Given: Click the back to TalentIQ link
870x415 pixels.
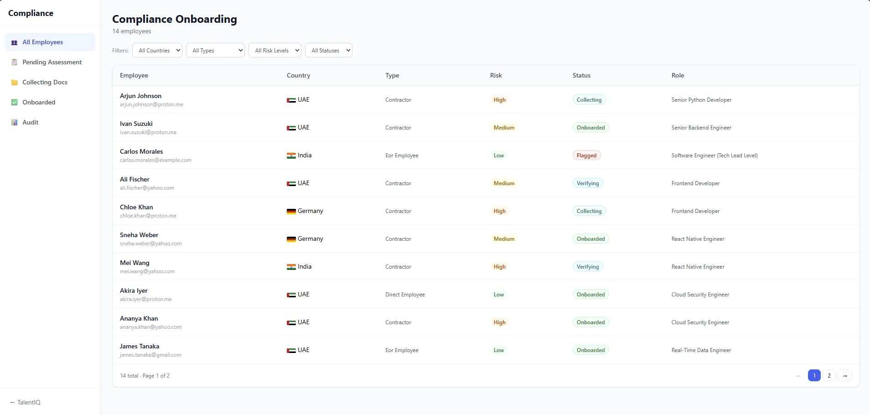Looking at the screenshot, I should 26,402.
